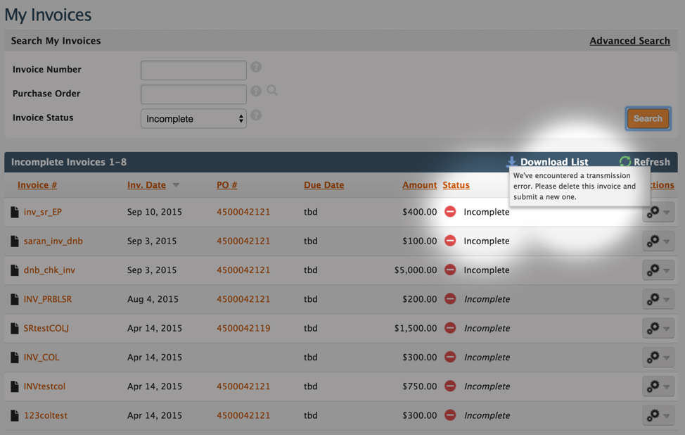Open Advanced Search
685x435 pixels.
pos(629,41)
